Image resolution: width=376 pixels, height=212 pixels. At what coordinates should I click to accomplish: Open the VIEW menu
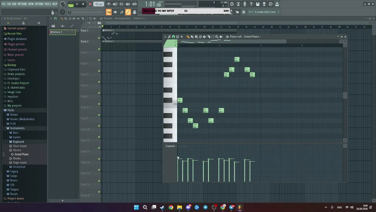[x=31, y=4]
